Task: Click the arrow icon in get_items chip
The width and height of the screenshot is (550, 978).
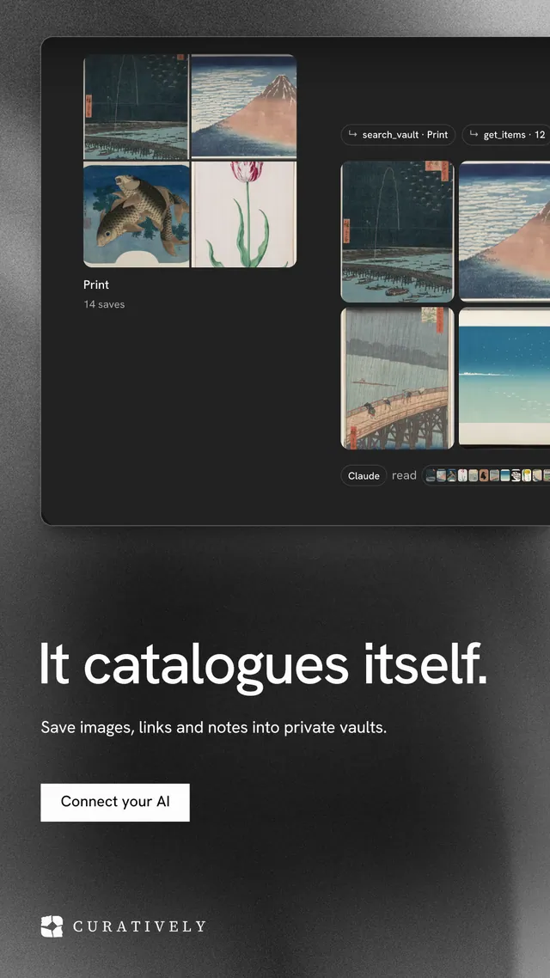Action: point(474,134)
